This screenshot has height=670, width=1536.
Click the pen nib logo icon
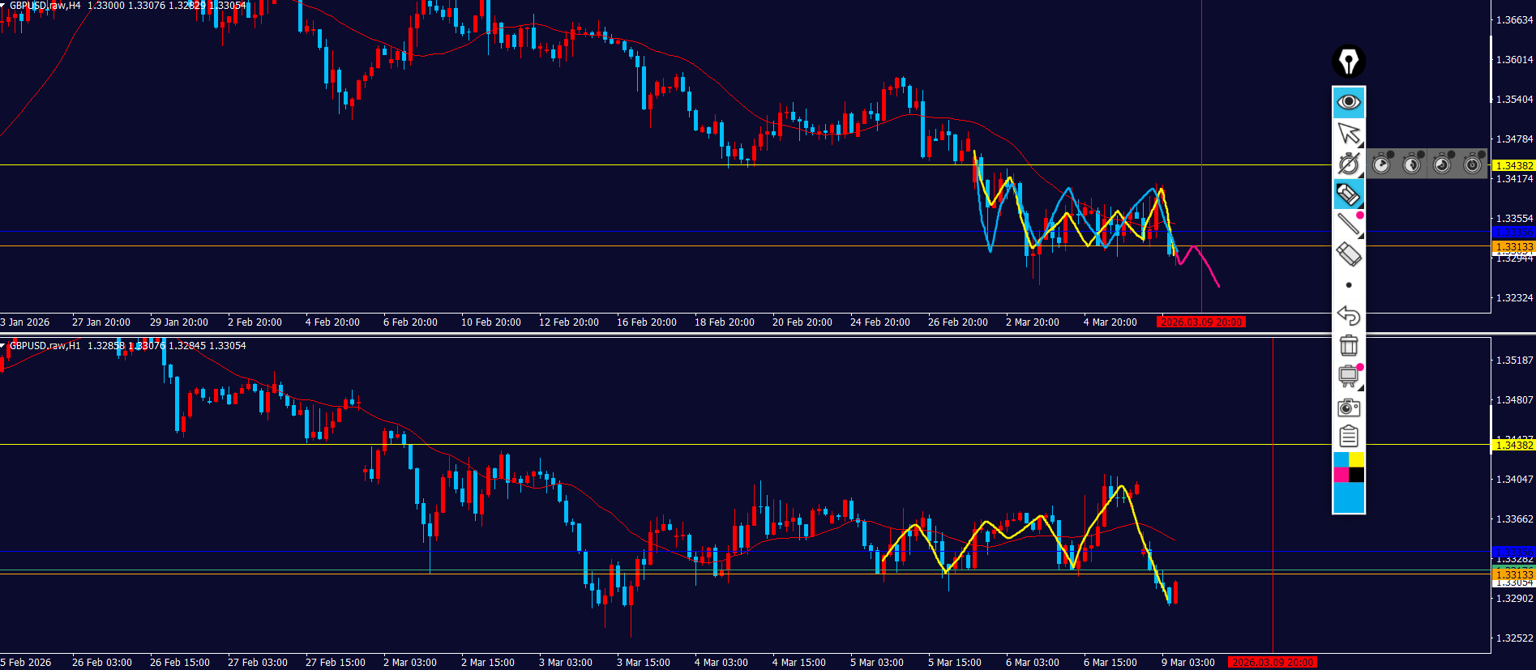[x=1349, y=62]
